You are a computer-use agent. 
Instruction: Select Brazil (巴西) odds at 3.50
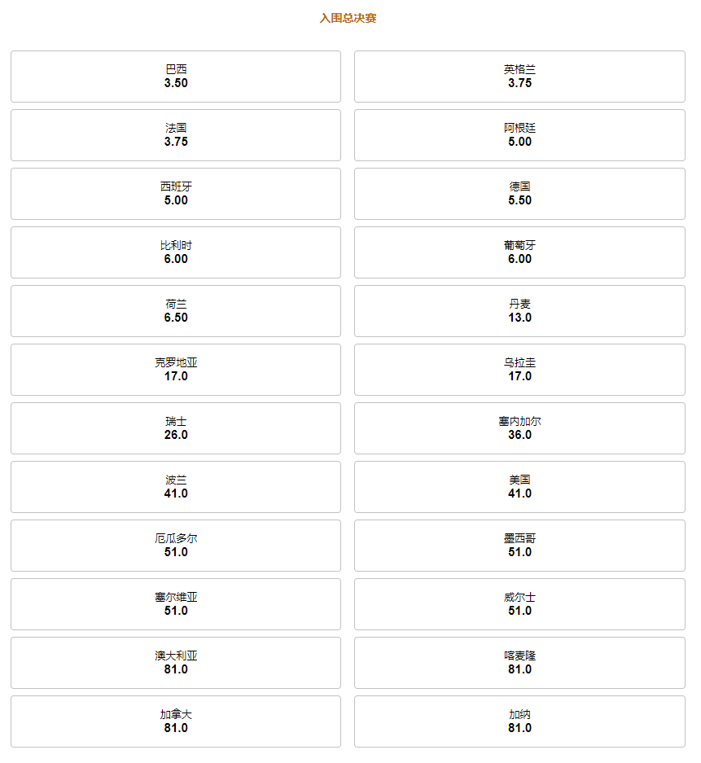pos(175,77)
